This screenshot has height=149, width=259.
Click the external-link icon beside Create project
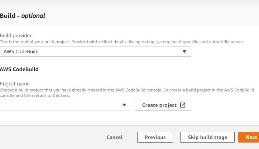click(183, 105)
